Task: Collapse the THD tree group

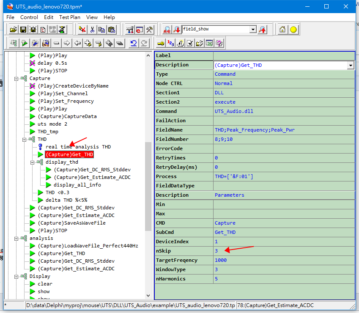Action: pyautogui.click(x=24, y=140)
